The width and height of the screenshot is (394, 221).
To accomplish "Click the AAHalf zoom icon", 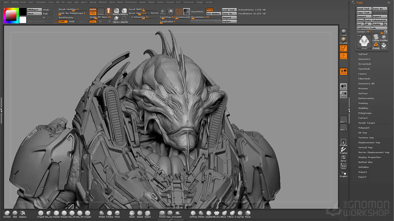I will coord(343,95).
